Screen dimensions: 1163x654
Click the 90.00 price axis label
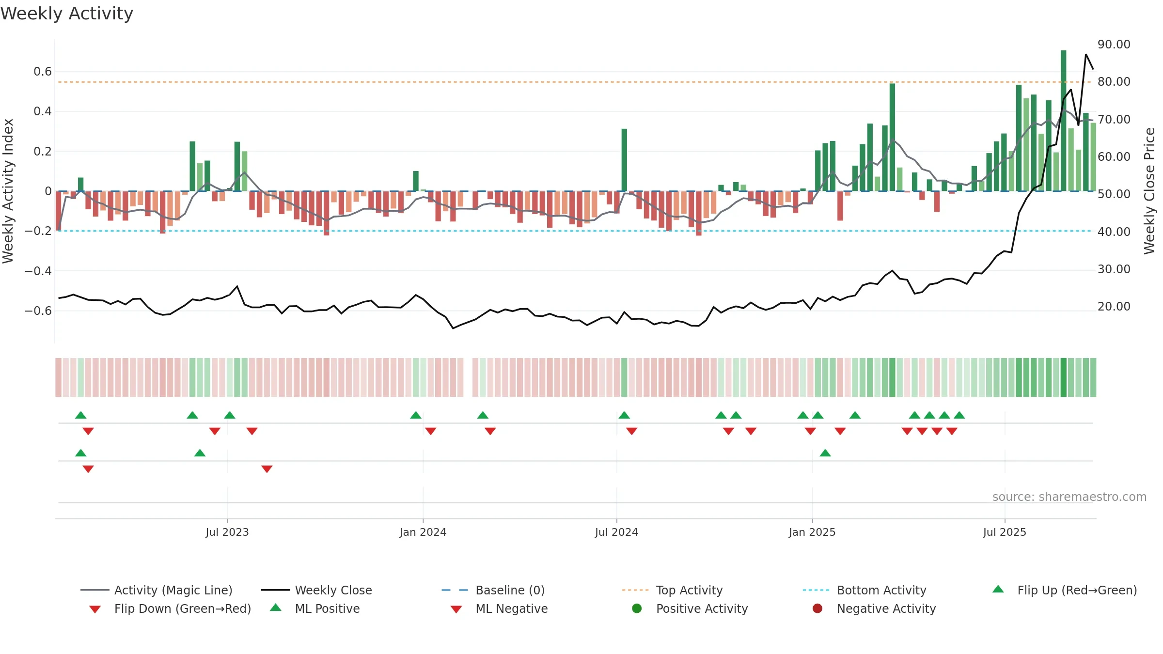tap(1114, 44)
